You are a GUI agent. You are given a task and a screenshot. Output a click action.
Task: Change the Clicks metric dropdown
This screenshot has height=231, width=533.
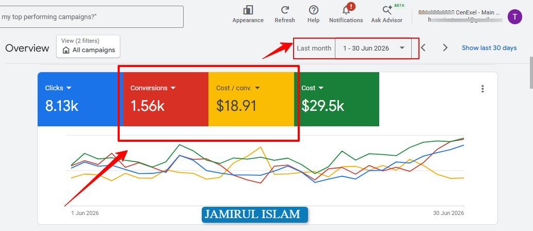pyautogui.click(x=58, y=88)
